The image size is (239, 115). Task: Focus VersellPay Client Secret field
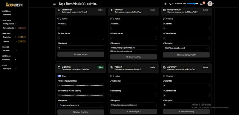81,38
